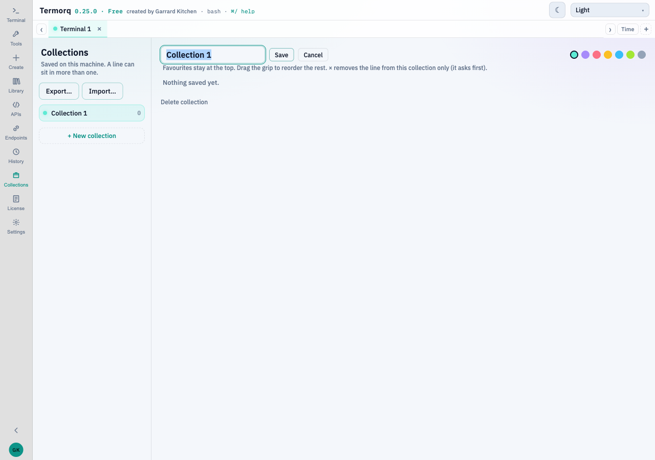655x460 pixels.
Task: Click the Delete collection link
Action: 184,102
